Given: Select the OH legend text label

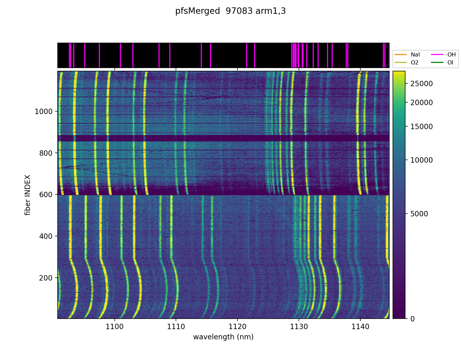Looking at the screenshot, I should (x=451, y=54).
